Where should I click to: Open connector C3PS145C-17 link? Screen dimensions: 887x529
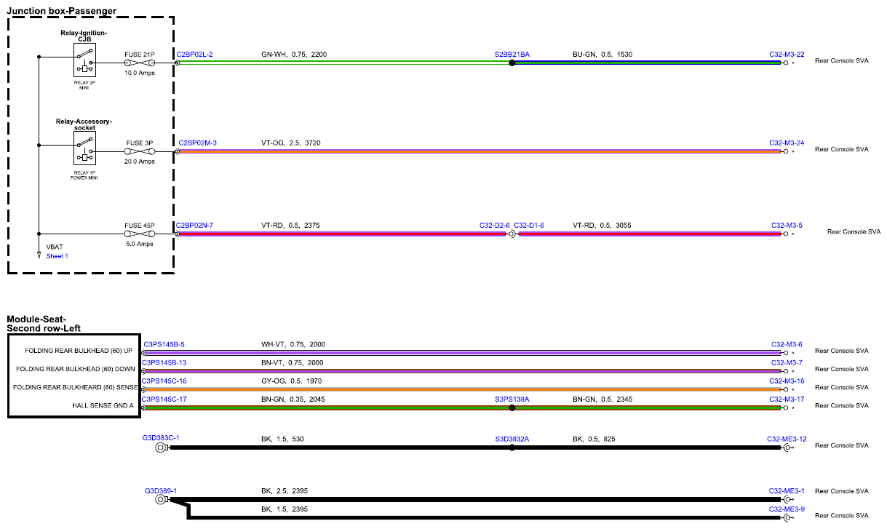point(164,399)
